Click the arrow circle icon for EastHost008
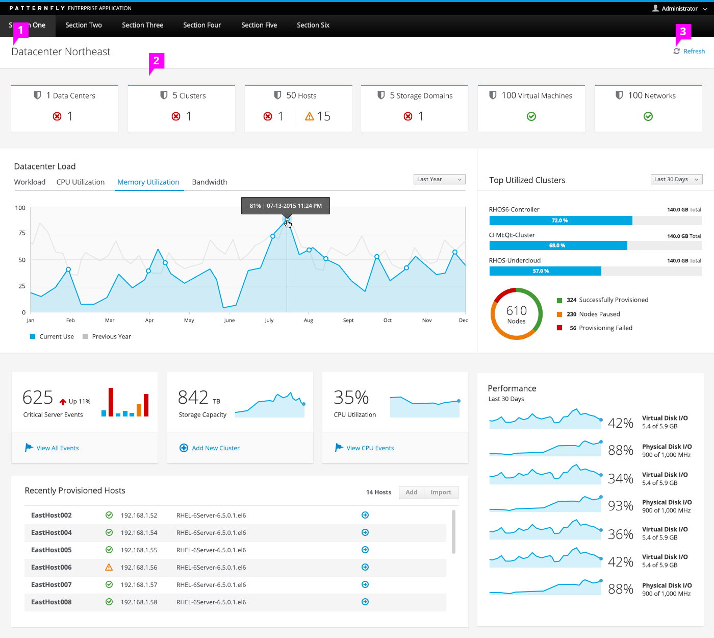 [x=365, y=602]
